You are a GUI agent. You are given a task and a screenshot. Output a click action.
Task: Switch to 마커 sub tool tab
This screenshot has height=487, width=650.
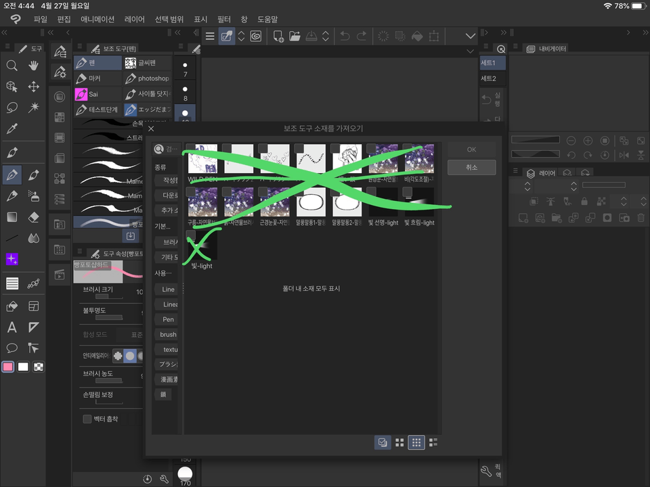(x=97, y=78)
